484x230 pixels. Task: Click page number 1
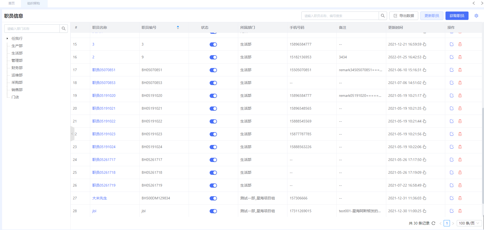(x=447, y=223)
